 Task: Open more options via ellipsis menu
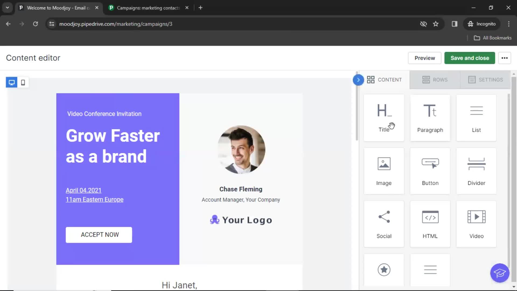pos(505,58)
